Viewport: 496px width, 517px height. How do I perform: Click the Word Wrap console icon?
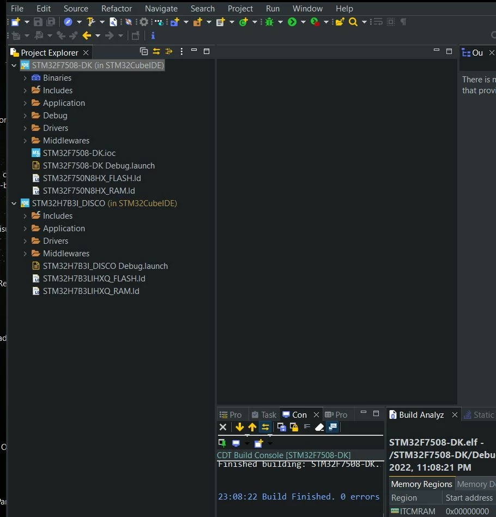(x=307, y=426)
